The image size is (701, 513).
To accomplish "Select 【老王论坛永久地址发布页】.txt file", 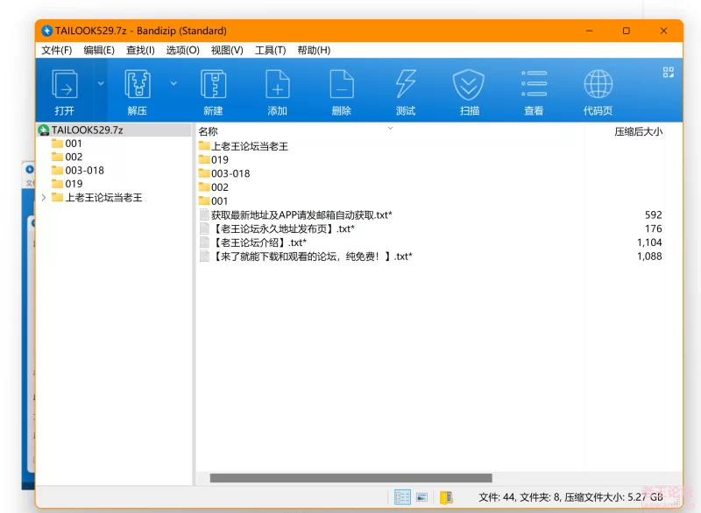I will [x=282, y=228].
